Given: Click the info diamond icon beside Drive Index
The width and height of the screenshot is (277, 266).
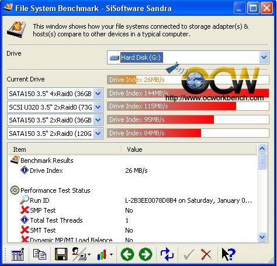Looking at the screenshot, I should point(25,170).
